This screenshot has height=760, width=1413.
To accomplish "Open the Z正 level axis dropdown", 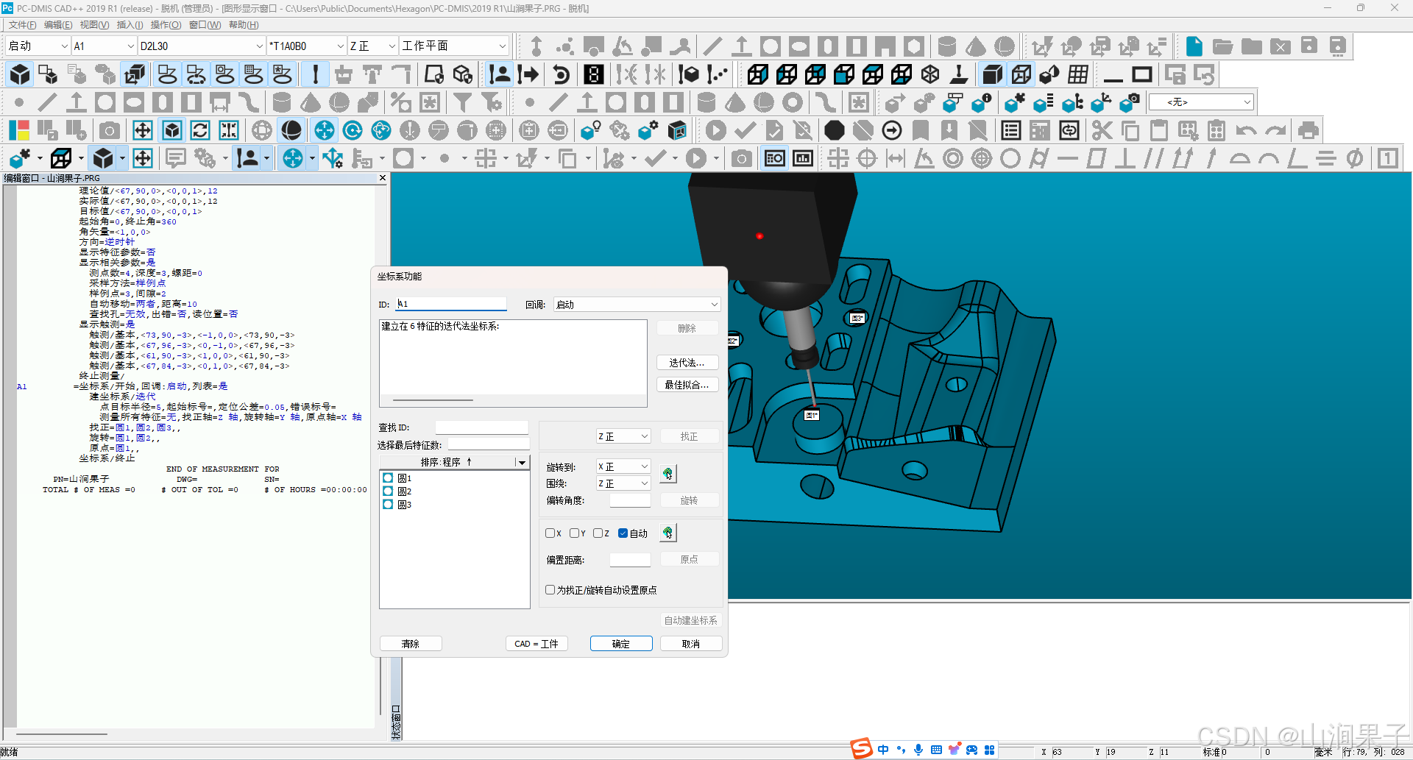I will coord(623,436).
